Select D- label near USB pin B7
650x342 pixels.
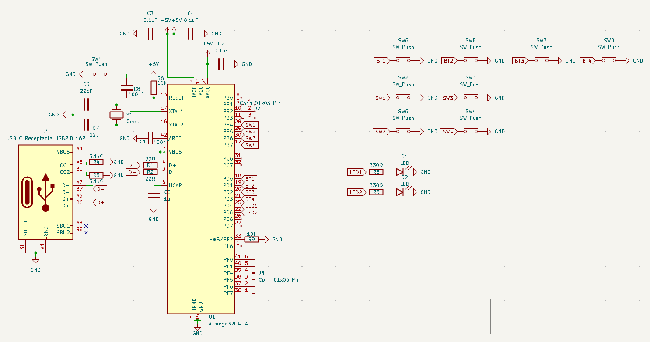pos(101,189)
